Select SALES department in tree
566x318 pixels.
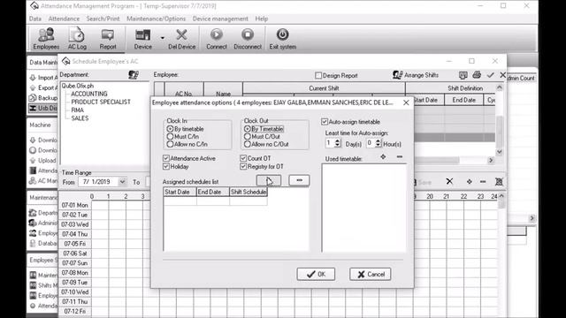click(80, 118)
